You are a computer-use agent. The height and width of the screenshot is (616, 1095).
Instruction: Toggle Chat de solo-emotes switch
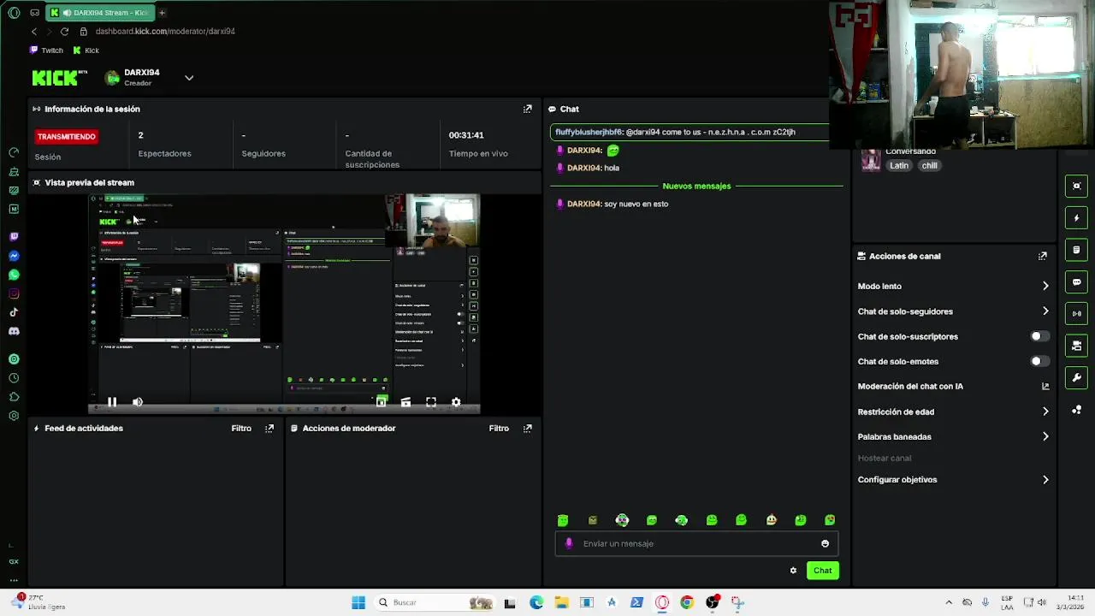[1039, 361]
